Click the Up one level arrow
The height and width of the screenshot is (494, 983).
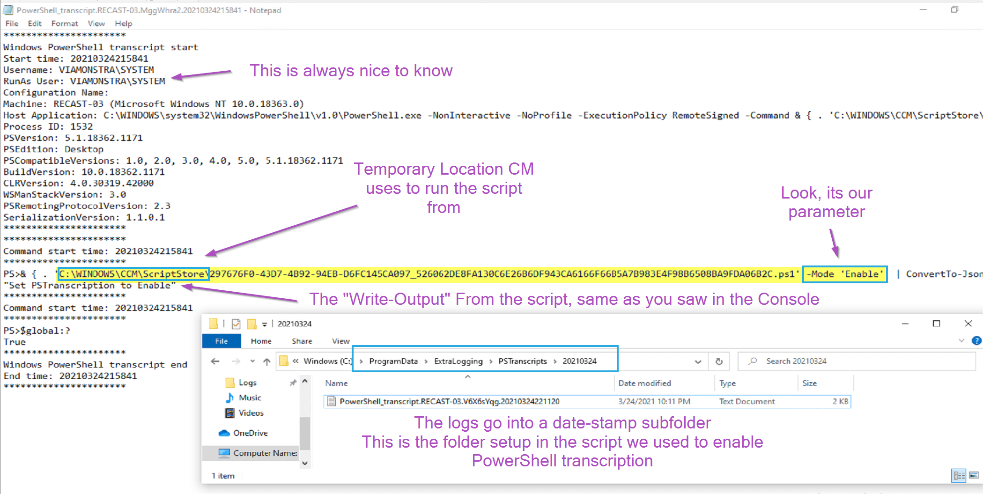click(x=266, y=361)
